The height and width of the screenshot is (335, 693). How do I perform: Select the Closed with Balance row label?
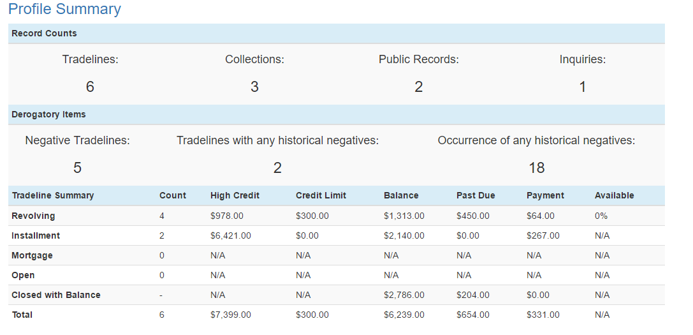[56, 295]
